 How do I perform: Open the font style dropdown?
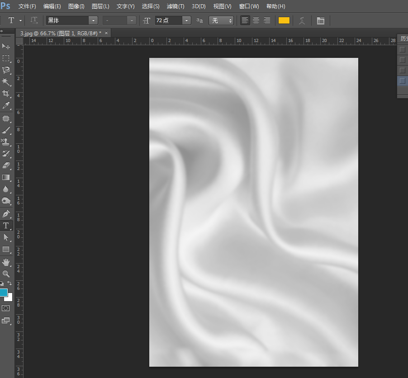coord(132,20)
